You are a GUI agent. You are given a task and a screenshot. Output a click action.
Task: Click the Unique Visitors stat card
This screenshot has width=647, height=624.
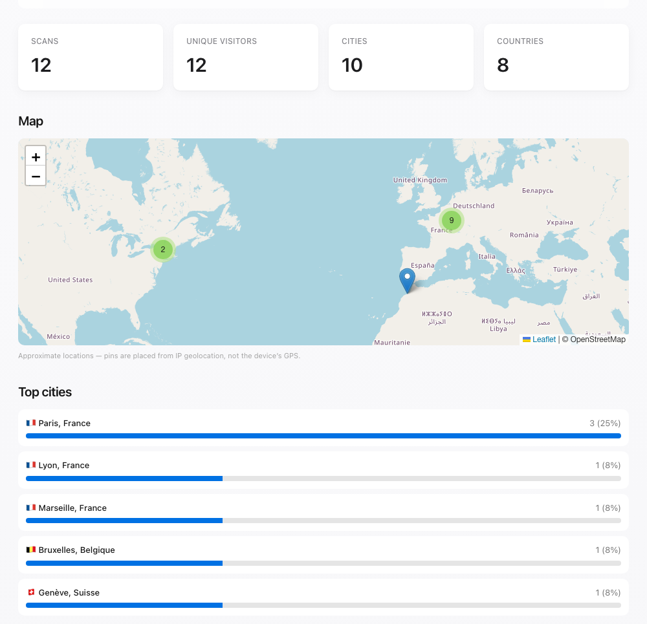coord(245,57)
